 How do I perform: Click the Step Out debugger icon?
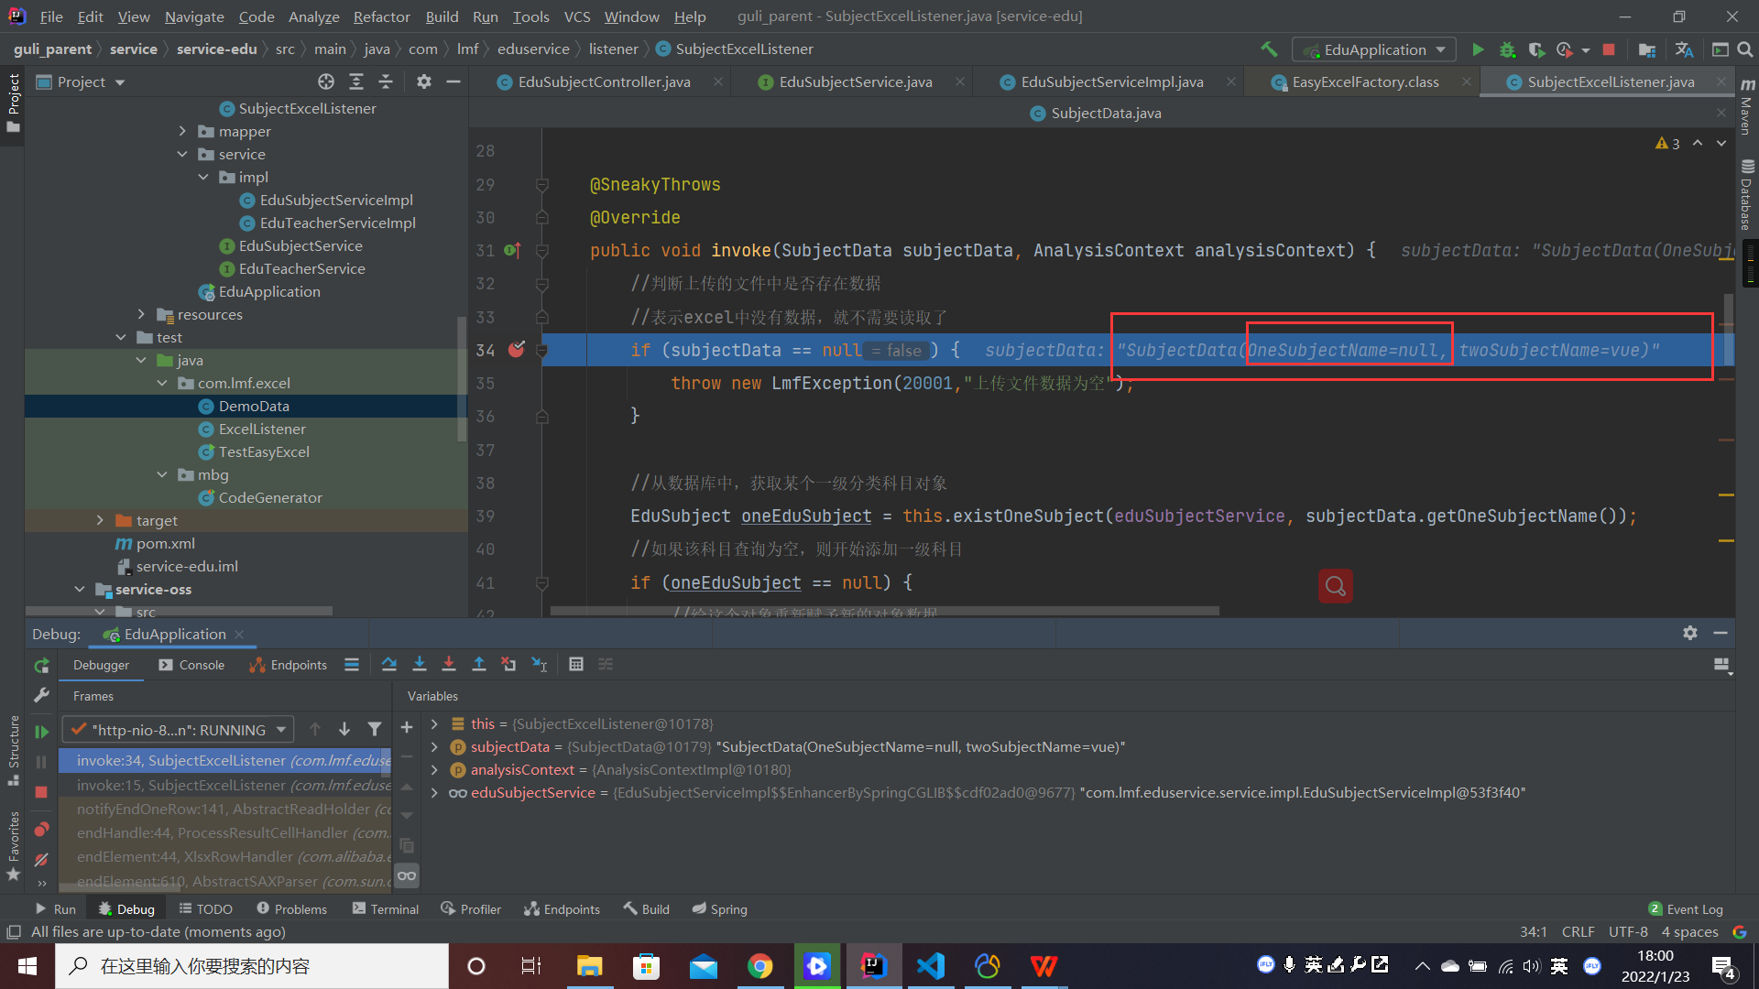coord(479,665)
